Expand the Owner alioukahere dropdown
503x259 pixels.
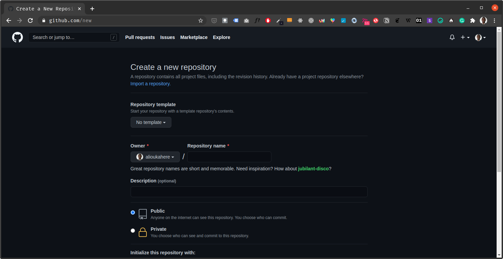click(155, 157)
